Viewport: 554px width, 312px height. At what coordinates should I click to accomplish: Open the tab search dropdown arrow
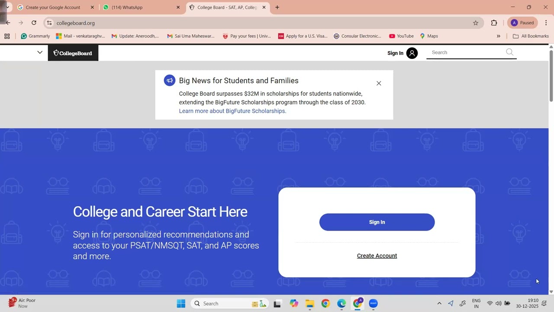[7, 7]
